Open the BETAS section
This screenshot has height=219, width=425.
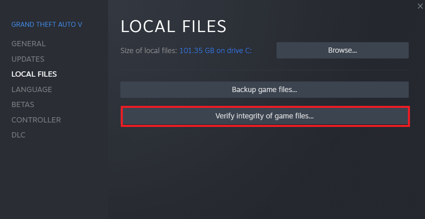(23, 104)
